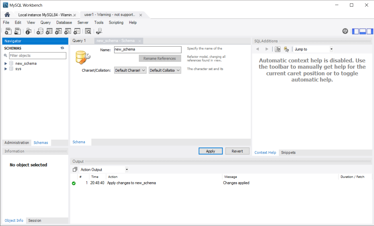Select the Schema bottom editor tab
The image size is (374, 226).
(79, 142)
